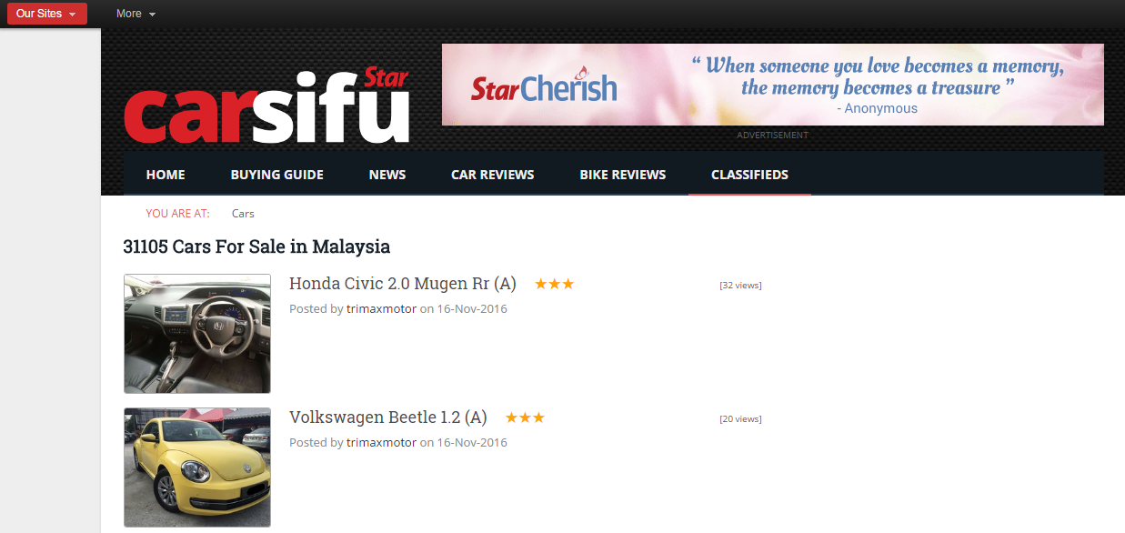Click star rating of Volkswagen Beetle listing
This screenshot has width=1125, height=533.
(x=525, y=417)
